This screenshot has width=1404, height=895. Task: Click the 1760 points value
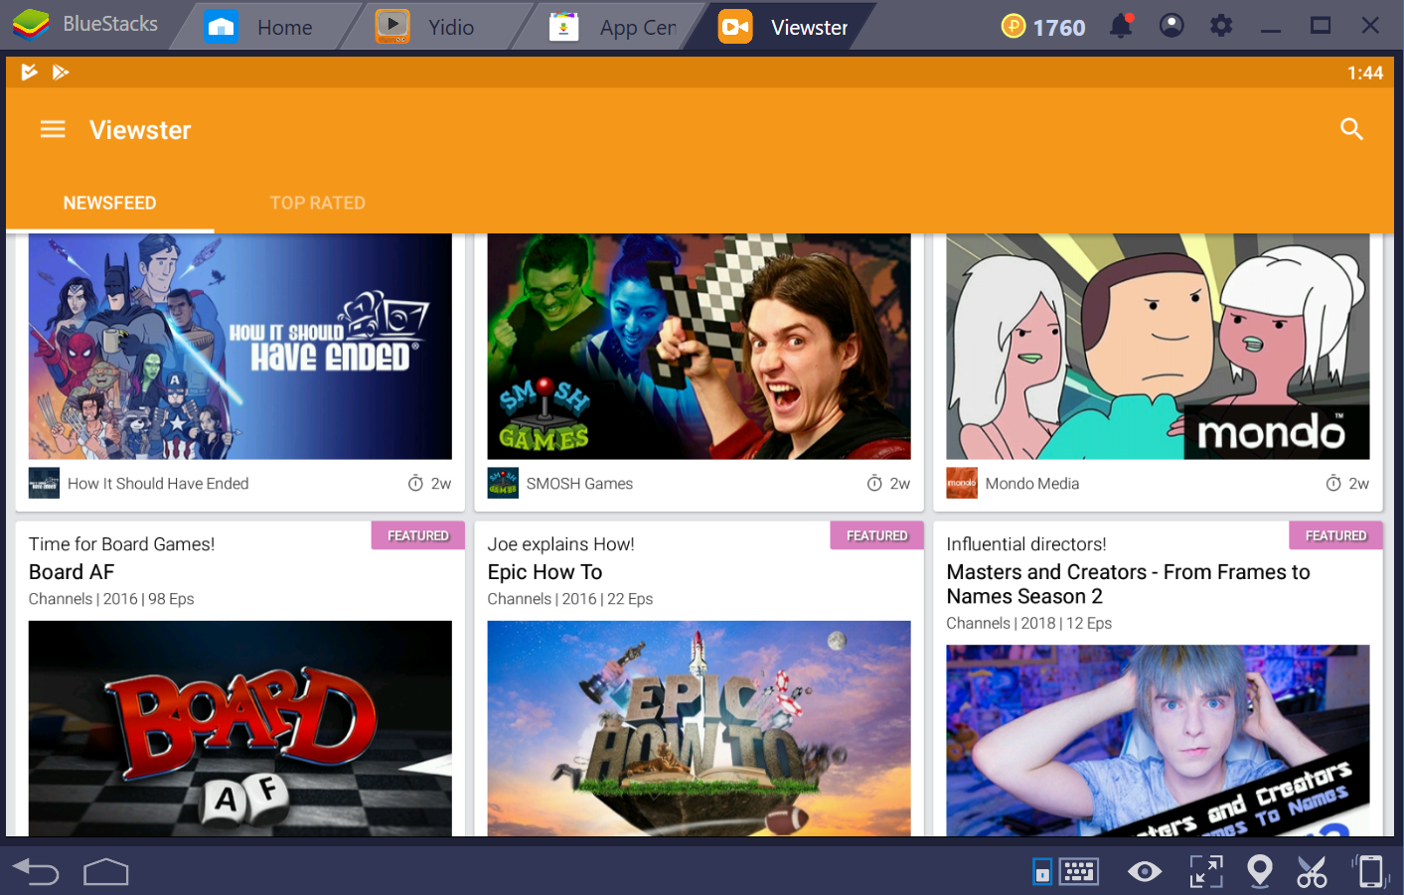1059,27
